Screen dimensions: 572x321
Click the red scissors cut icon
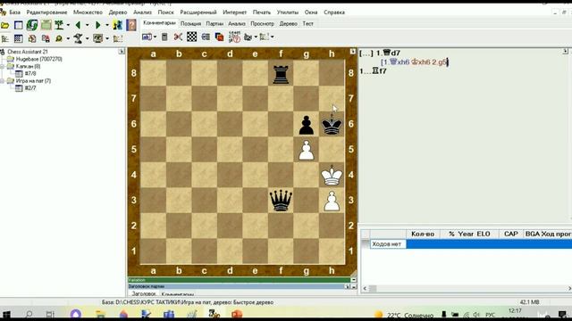coord(178,37)
